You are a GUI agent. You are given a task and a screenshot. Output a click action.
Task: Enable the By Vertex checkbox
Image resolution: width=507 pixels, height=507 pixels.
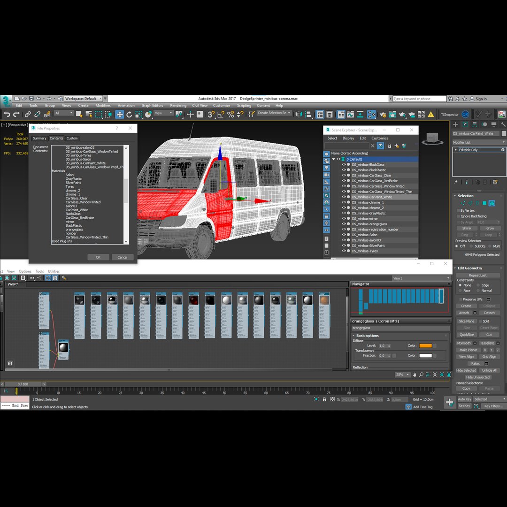[x=459, y=210]
